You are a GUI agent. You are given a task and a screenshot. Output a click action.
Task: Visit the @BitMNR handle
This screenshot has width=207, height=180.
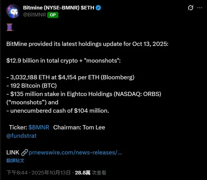34,15
